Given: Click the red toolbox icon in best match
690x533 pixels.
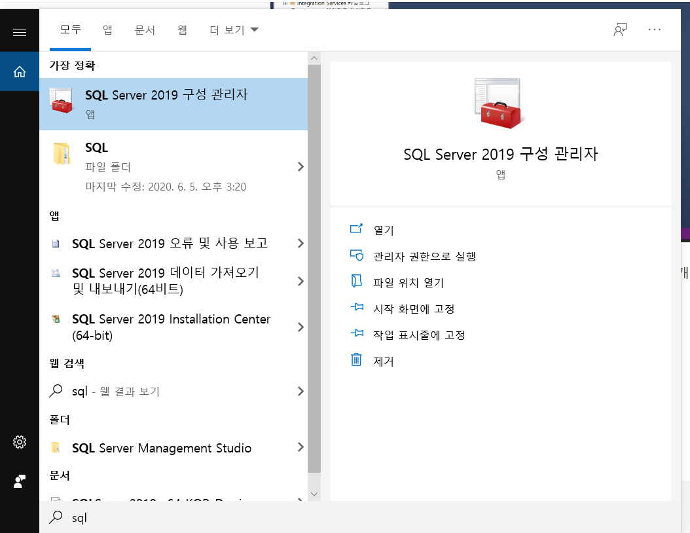Looking at the screenshot, I should [x=61, y=100].
